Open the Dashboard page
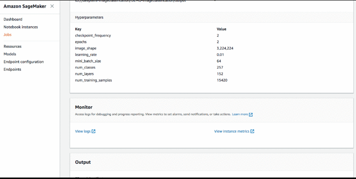Screen dimensions: 356x179 (13, 19)
